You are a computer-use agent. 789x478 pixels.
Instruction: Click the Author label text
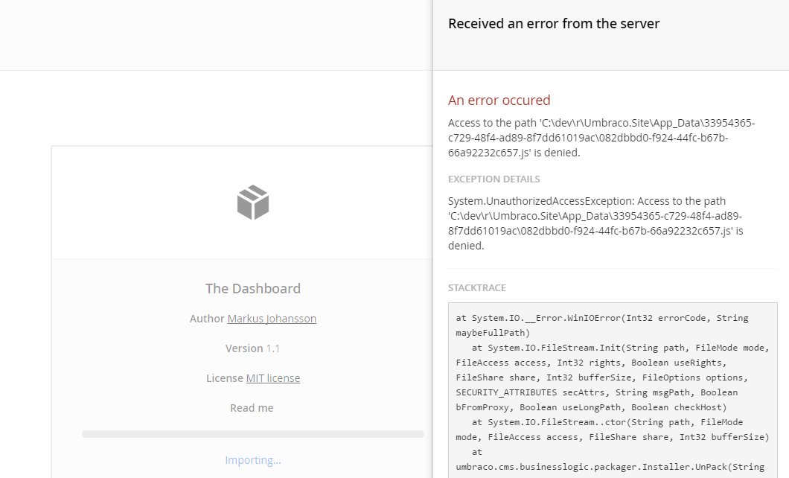coord(207,319)
